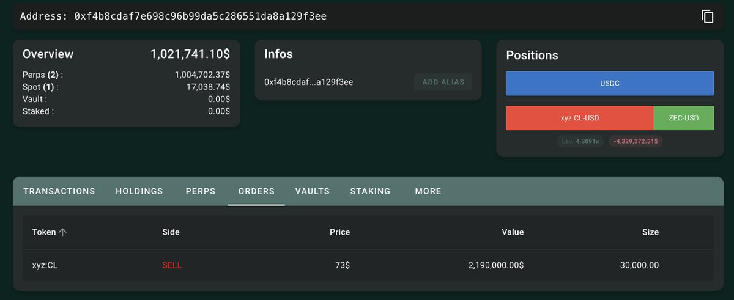
Task: Click the SELL side cell
Action: click(x=172, y=265)
